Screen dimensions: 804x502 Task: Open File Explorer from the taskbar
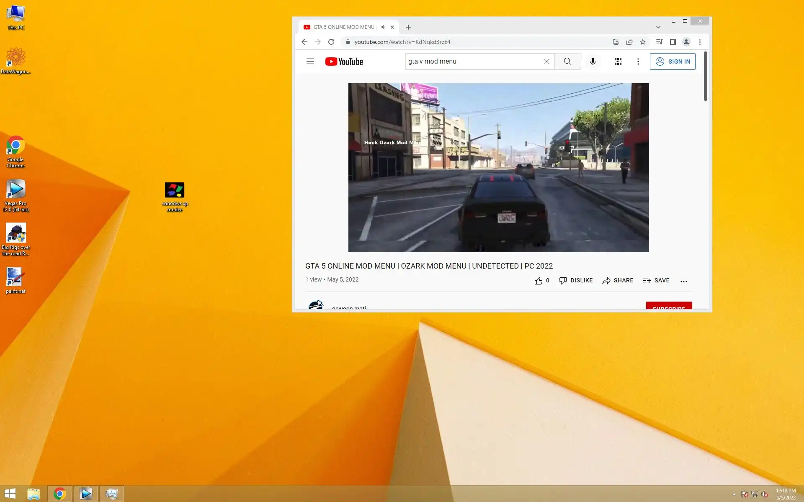pyautogui.click(x=33, y=494)
